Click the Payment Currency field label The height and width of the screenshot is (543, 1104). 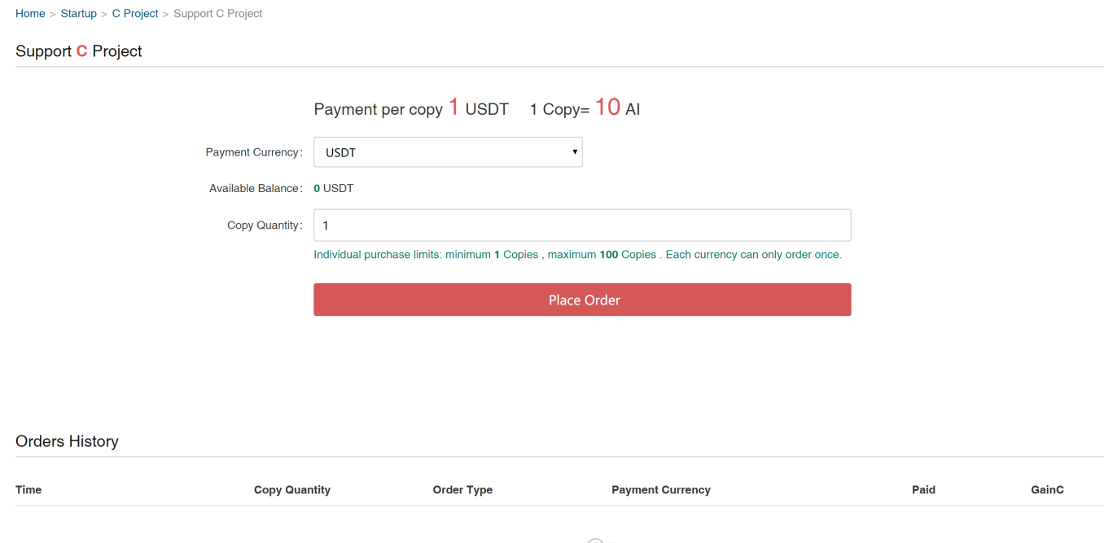point(254,152)
